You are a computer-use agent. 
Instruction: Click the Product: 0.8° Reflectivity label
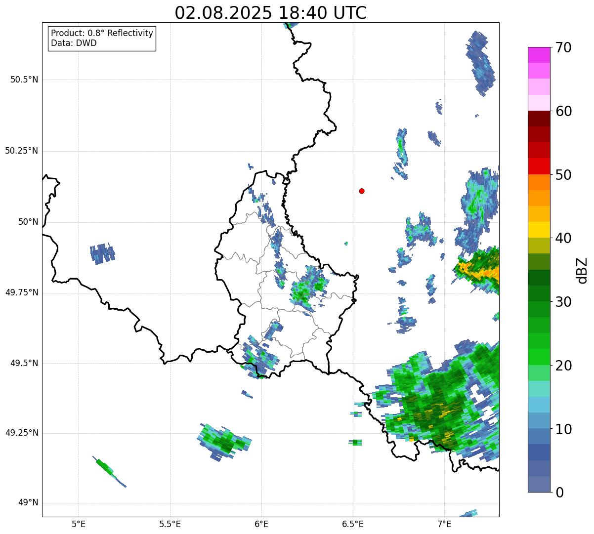(102, 33)
